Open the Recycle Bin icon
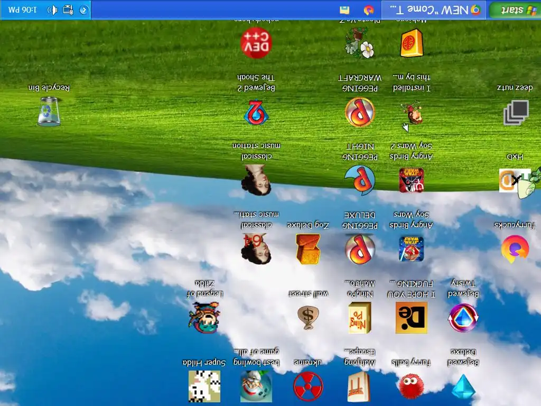Viewport: 541px width, 406px height. [49, 112]
